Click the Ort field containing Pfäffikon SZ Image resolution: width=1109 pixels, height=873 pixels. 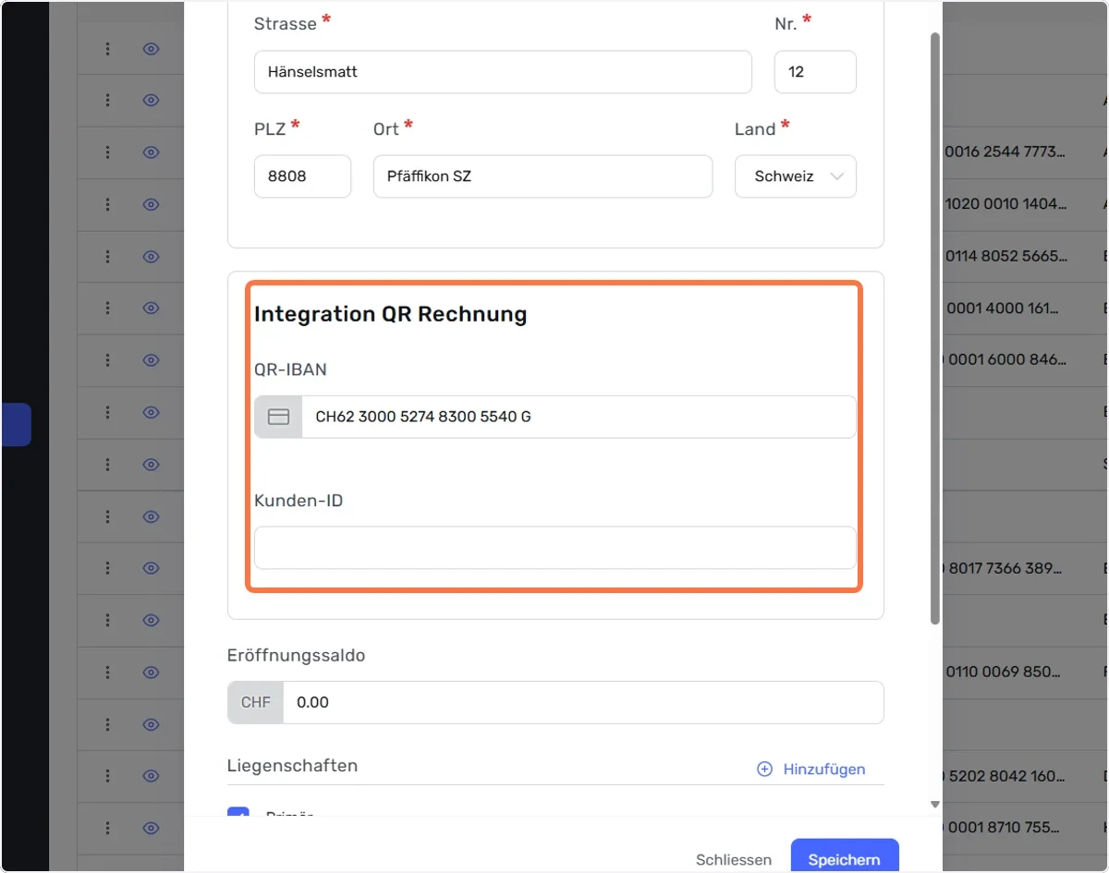tap(542, 176)
